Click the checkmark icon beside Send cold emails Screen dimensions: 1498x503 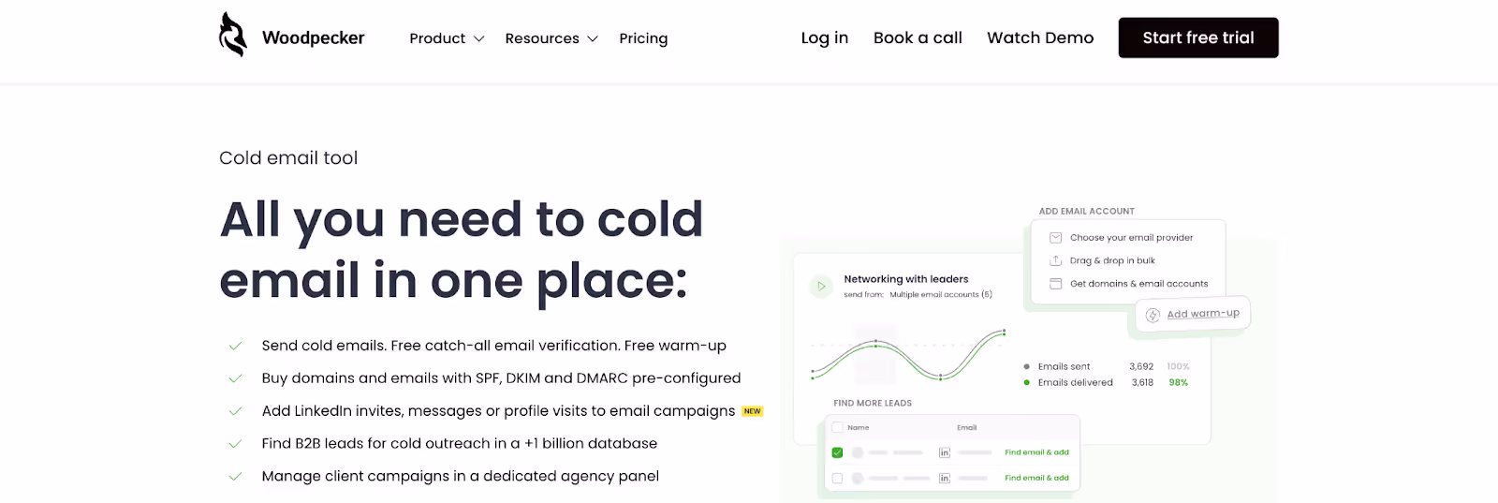(x=235, y=347)
